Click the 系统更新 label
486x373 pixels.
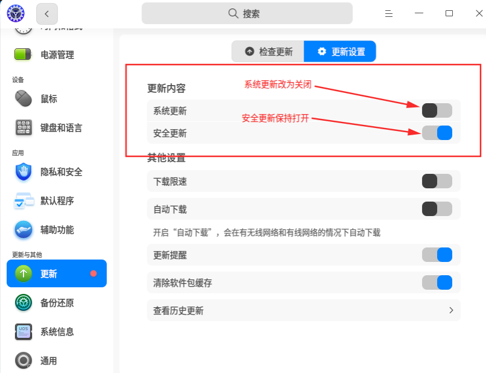click(x=170, y=111)
